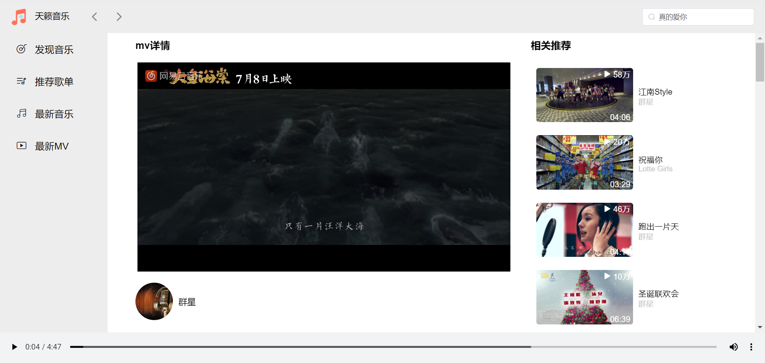Image resolution: width=765 pixels, height=363 pixels.
Task: Click Lotte Girls artist name
Action: coord(655,169)
